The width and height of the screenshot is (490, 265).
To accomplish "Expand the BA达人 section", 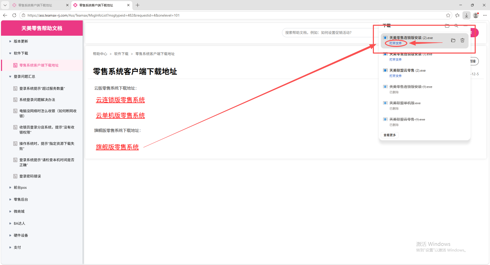I will (19, 223).
